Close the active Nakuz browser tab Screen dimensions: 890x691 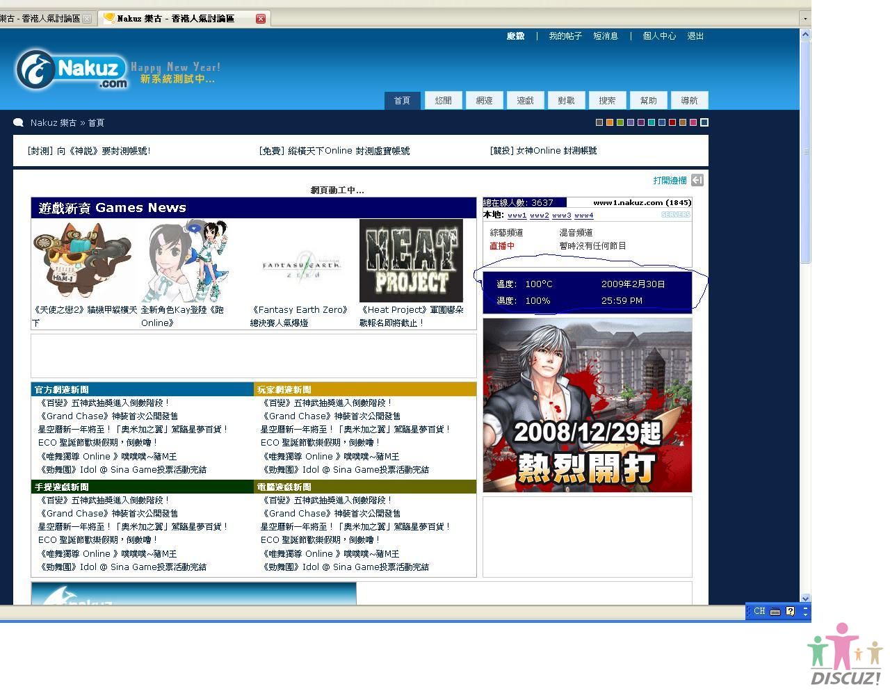[261, 19]
